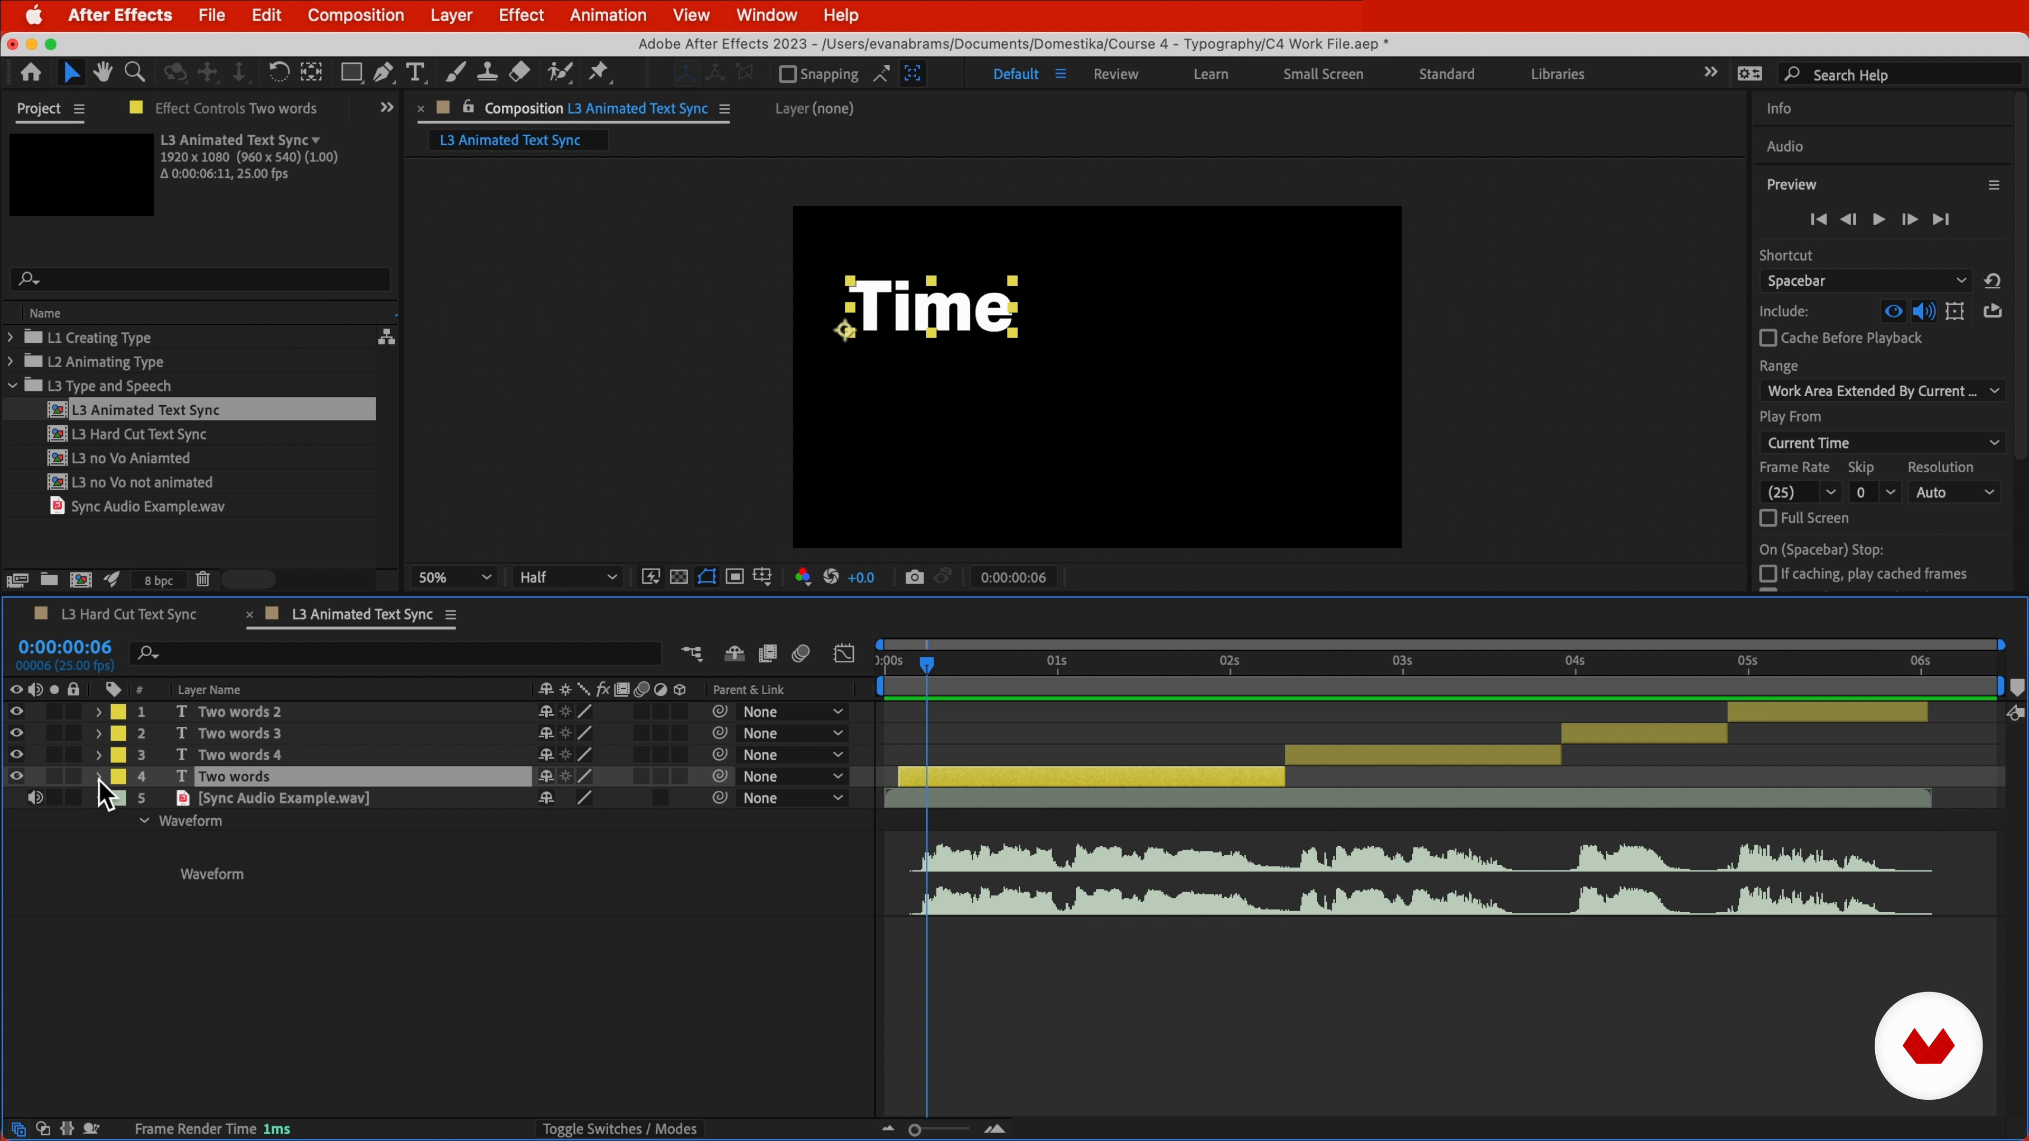Click the 8 bpc color depth button
2029x1141 pixels.
pyautogui.click(x=159, y=581)
